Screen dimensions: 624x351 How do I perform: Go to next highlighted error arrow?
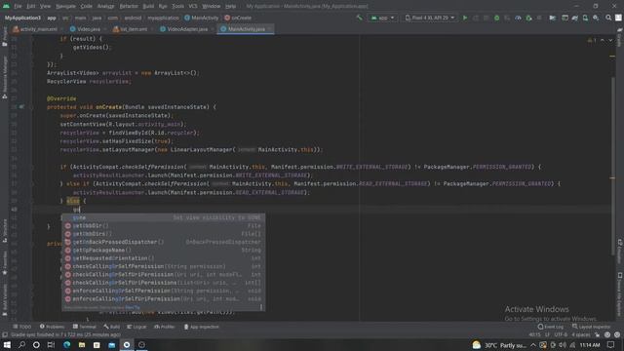tap(610, 40)
